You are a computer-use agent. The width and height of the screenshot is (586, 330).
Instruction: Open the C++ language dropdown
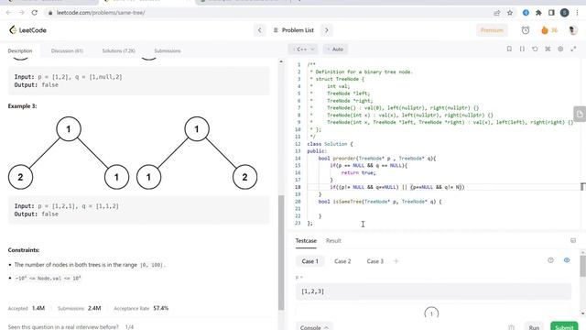(303, 49)
